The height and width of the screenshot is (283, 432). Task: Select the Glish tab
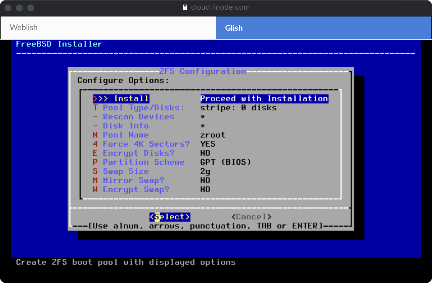pos(323,28)
